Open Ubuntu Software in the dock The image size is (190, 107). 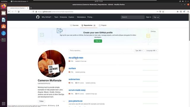click(x=4, y=26)
